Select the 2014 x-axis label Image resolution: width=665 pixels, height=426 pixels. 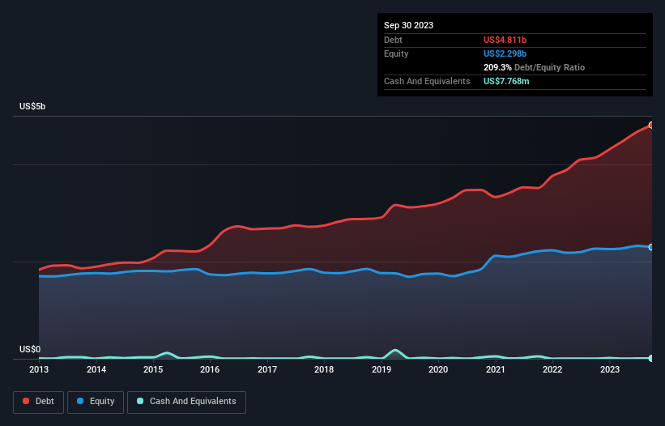(x=96, y=369)
